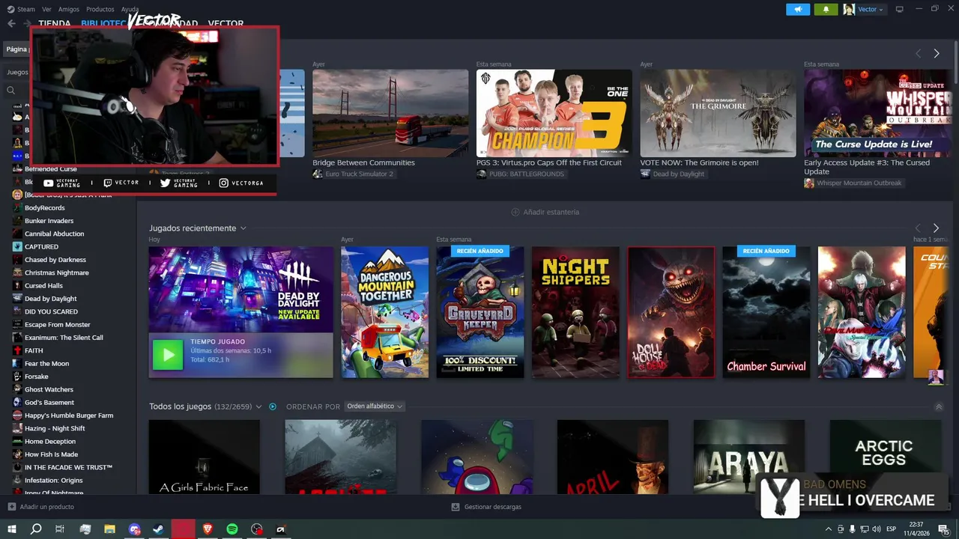Click the Añadir un producto plus icon

pyautogui.click(x=11, y=507)
